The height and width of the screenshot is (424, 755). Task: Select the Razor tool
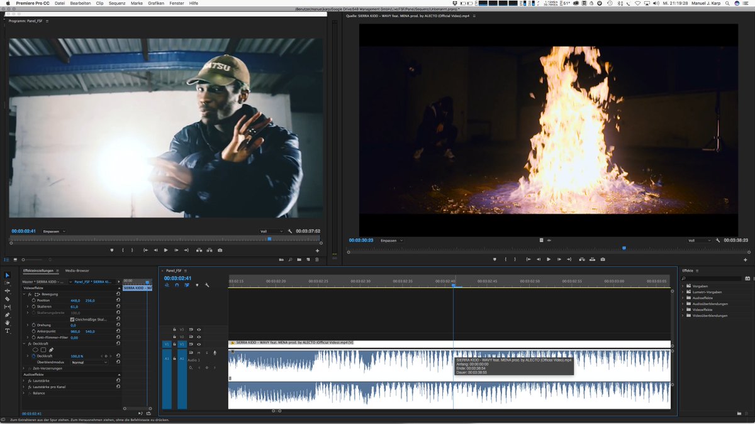point(8,299)
